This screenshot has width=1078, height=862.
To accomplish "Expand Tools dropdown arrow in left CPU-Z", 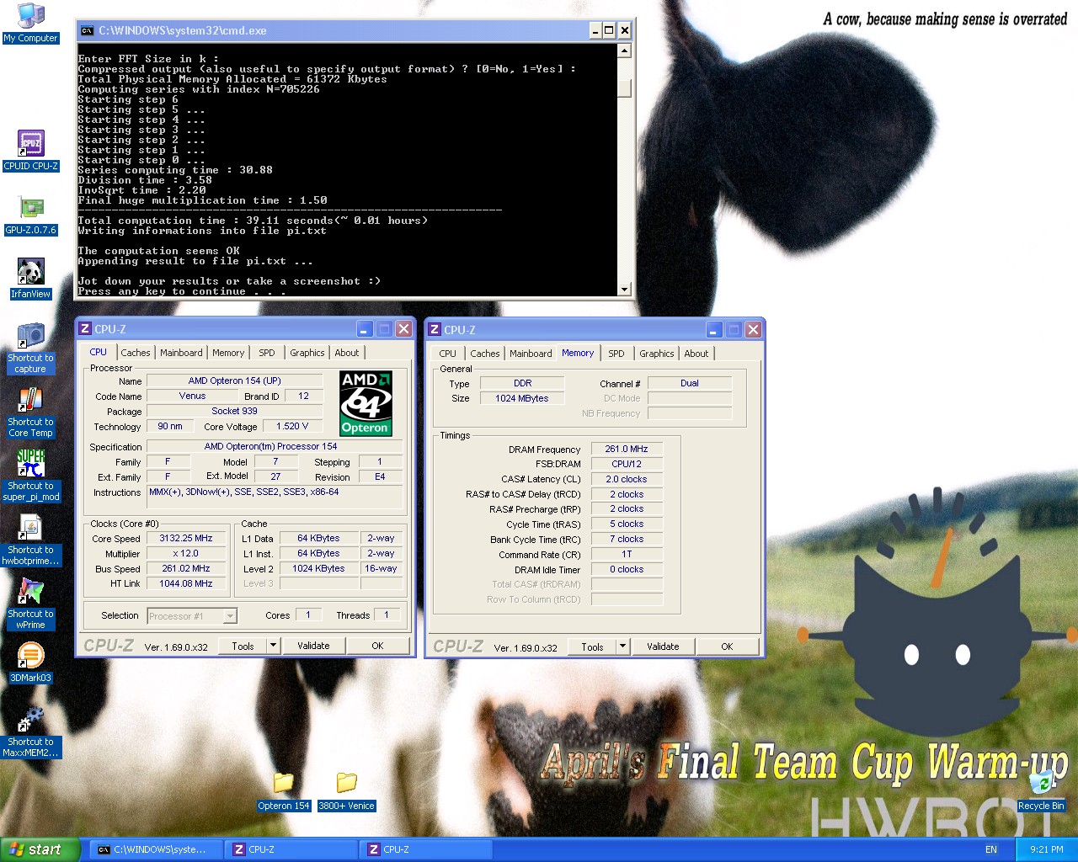I will click(273, 646).
